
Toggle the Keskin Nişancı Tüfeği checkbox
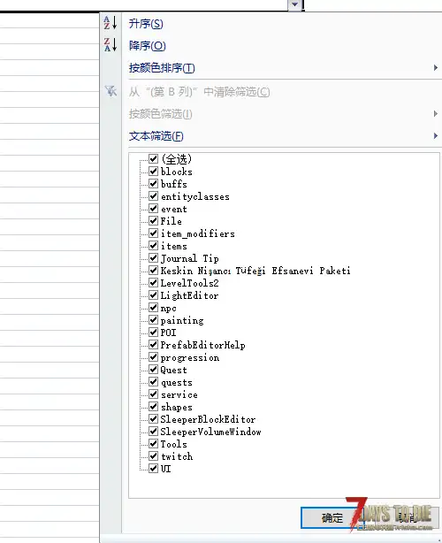(x=153, y=270)
